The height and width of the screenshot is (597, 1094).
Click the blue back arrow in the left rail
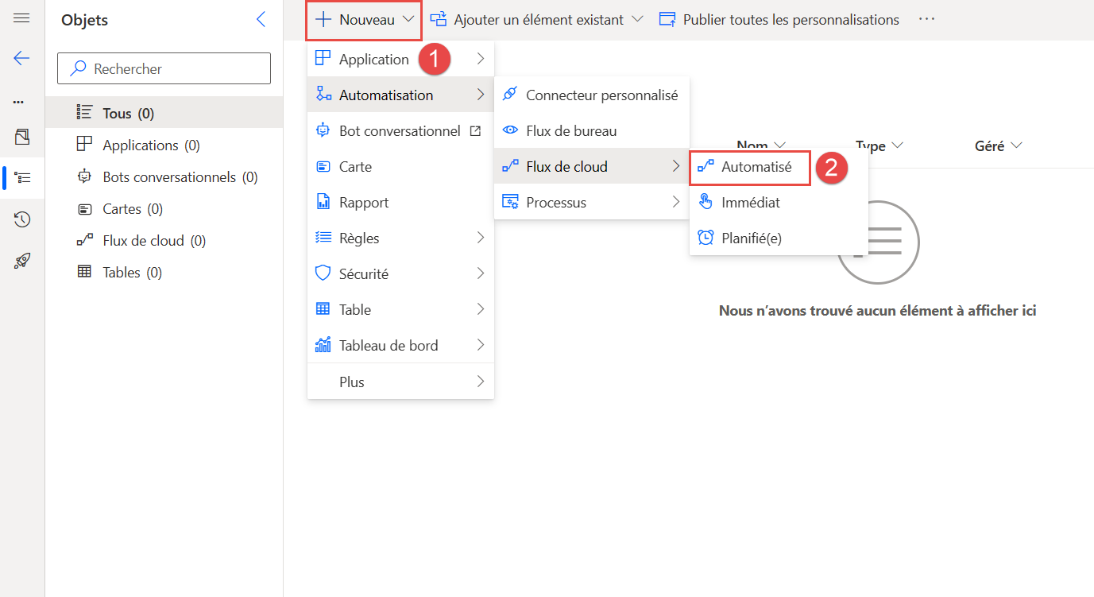pyautogui.click(x=21, y=57)
